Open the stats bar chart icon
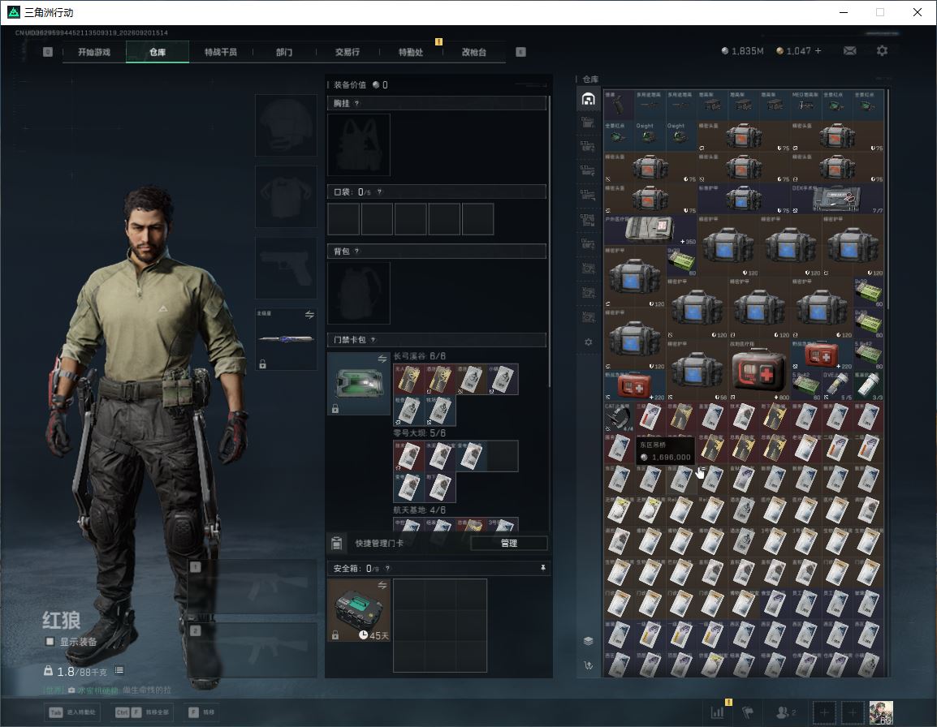 717,712
